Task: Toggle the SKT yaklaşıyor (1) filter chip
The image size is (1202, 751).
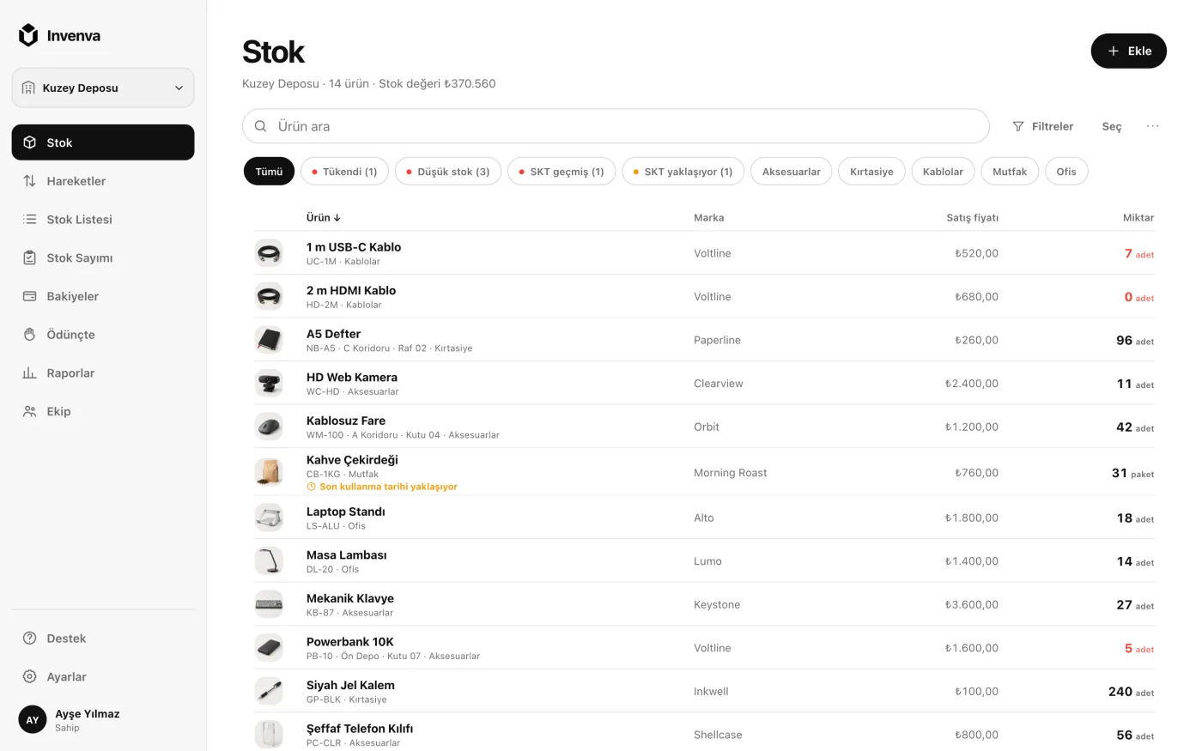Action: pyautogui.click(x=683, y=172)
